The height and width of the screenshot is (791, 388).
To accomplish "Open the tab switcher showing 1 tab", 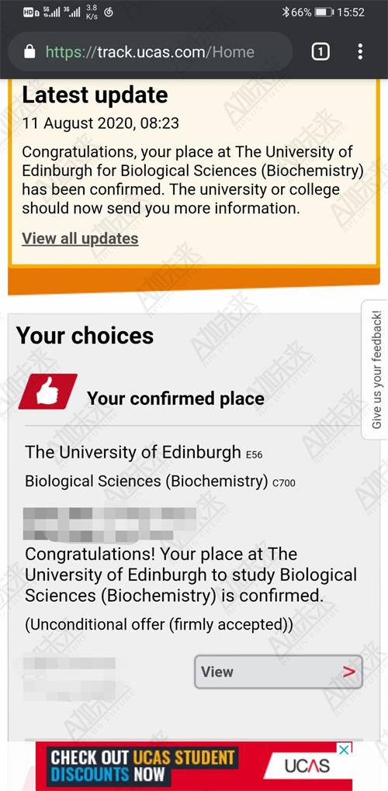I will (320, 51).
